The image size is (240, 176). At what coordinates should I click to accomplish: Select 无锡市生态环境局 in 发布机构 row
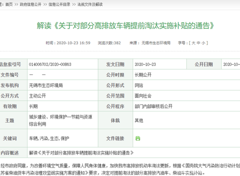[46, 85]
